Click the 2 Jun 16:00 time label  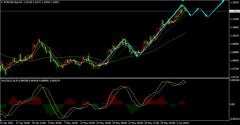[183, 123]
